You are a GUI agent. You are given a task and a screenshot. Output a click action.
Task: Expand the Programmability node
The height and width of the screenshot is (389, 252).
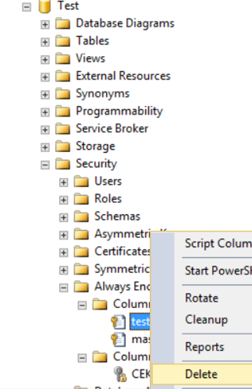[x=45, y=112]
